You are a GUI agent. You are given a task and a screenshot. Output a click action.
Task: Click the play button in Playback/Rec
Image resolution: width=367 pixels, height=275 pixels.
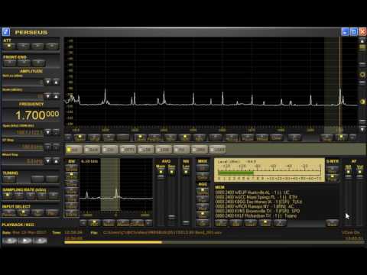click(x=25, y=241)
